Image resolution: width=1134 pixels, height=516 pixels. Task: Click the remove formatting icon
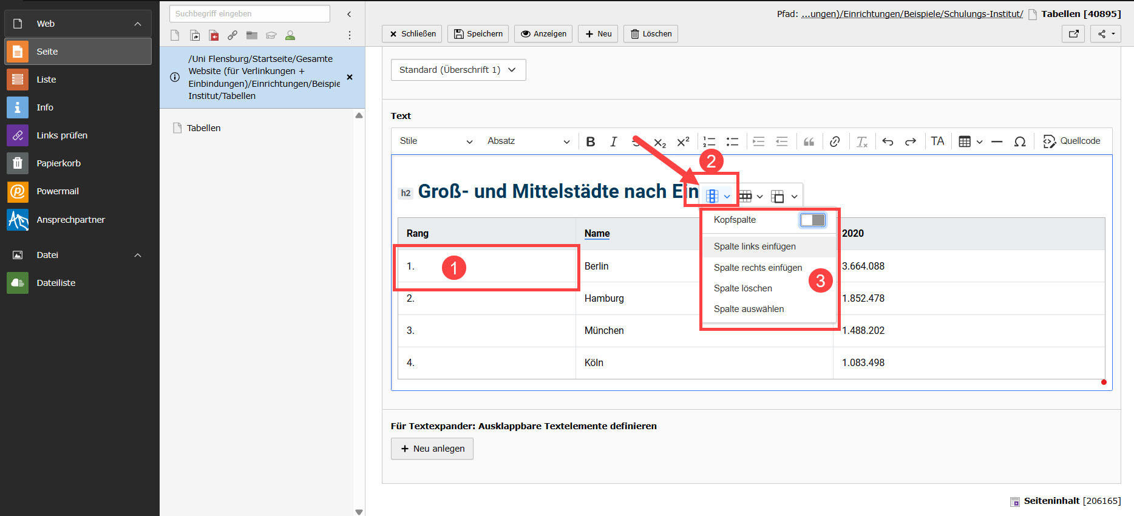pyautogui.click(x=861, y=141)
